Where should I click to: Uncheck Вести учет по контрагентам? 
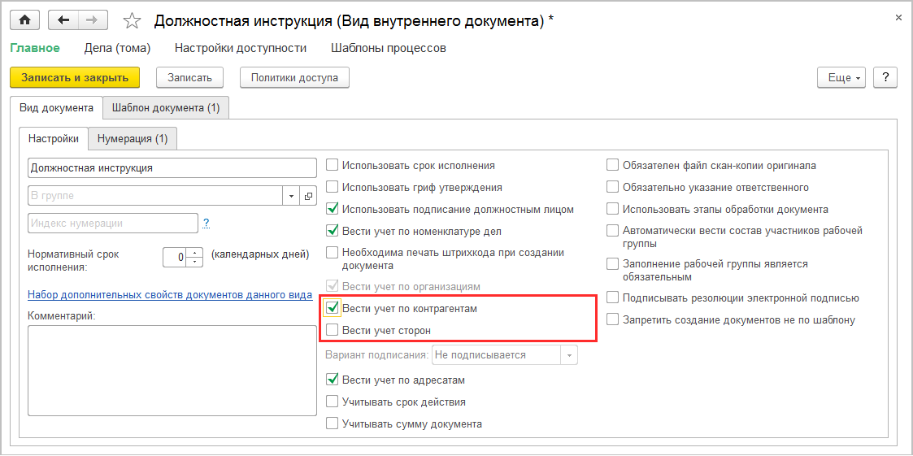click(x=333, y=308)
